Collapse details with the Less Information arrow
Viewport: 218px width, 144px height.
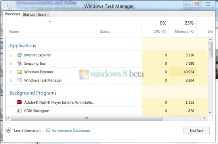click(8, 130)
